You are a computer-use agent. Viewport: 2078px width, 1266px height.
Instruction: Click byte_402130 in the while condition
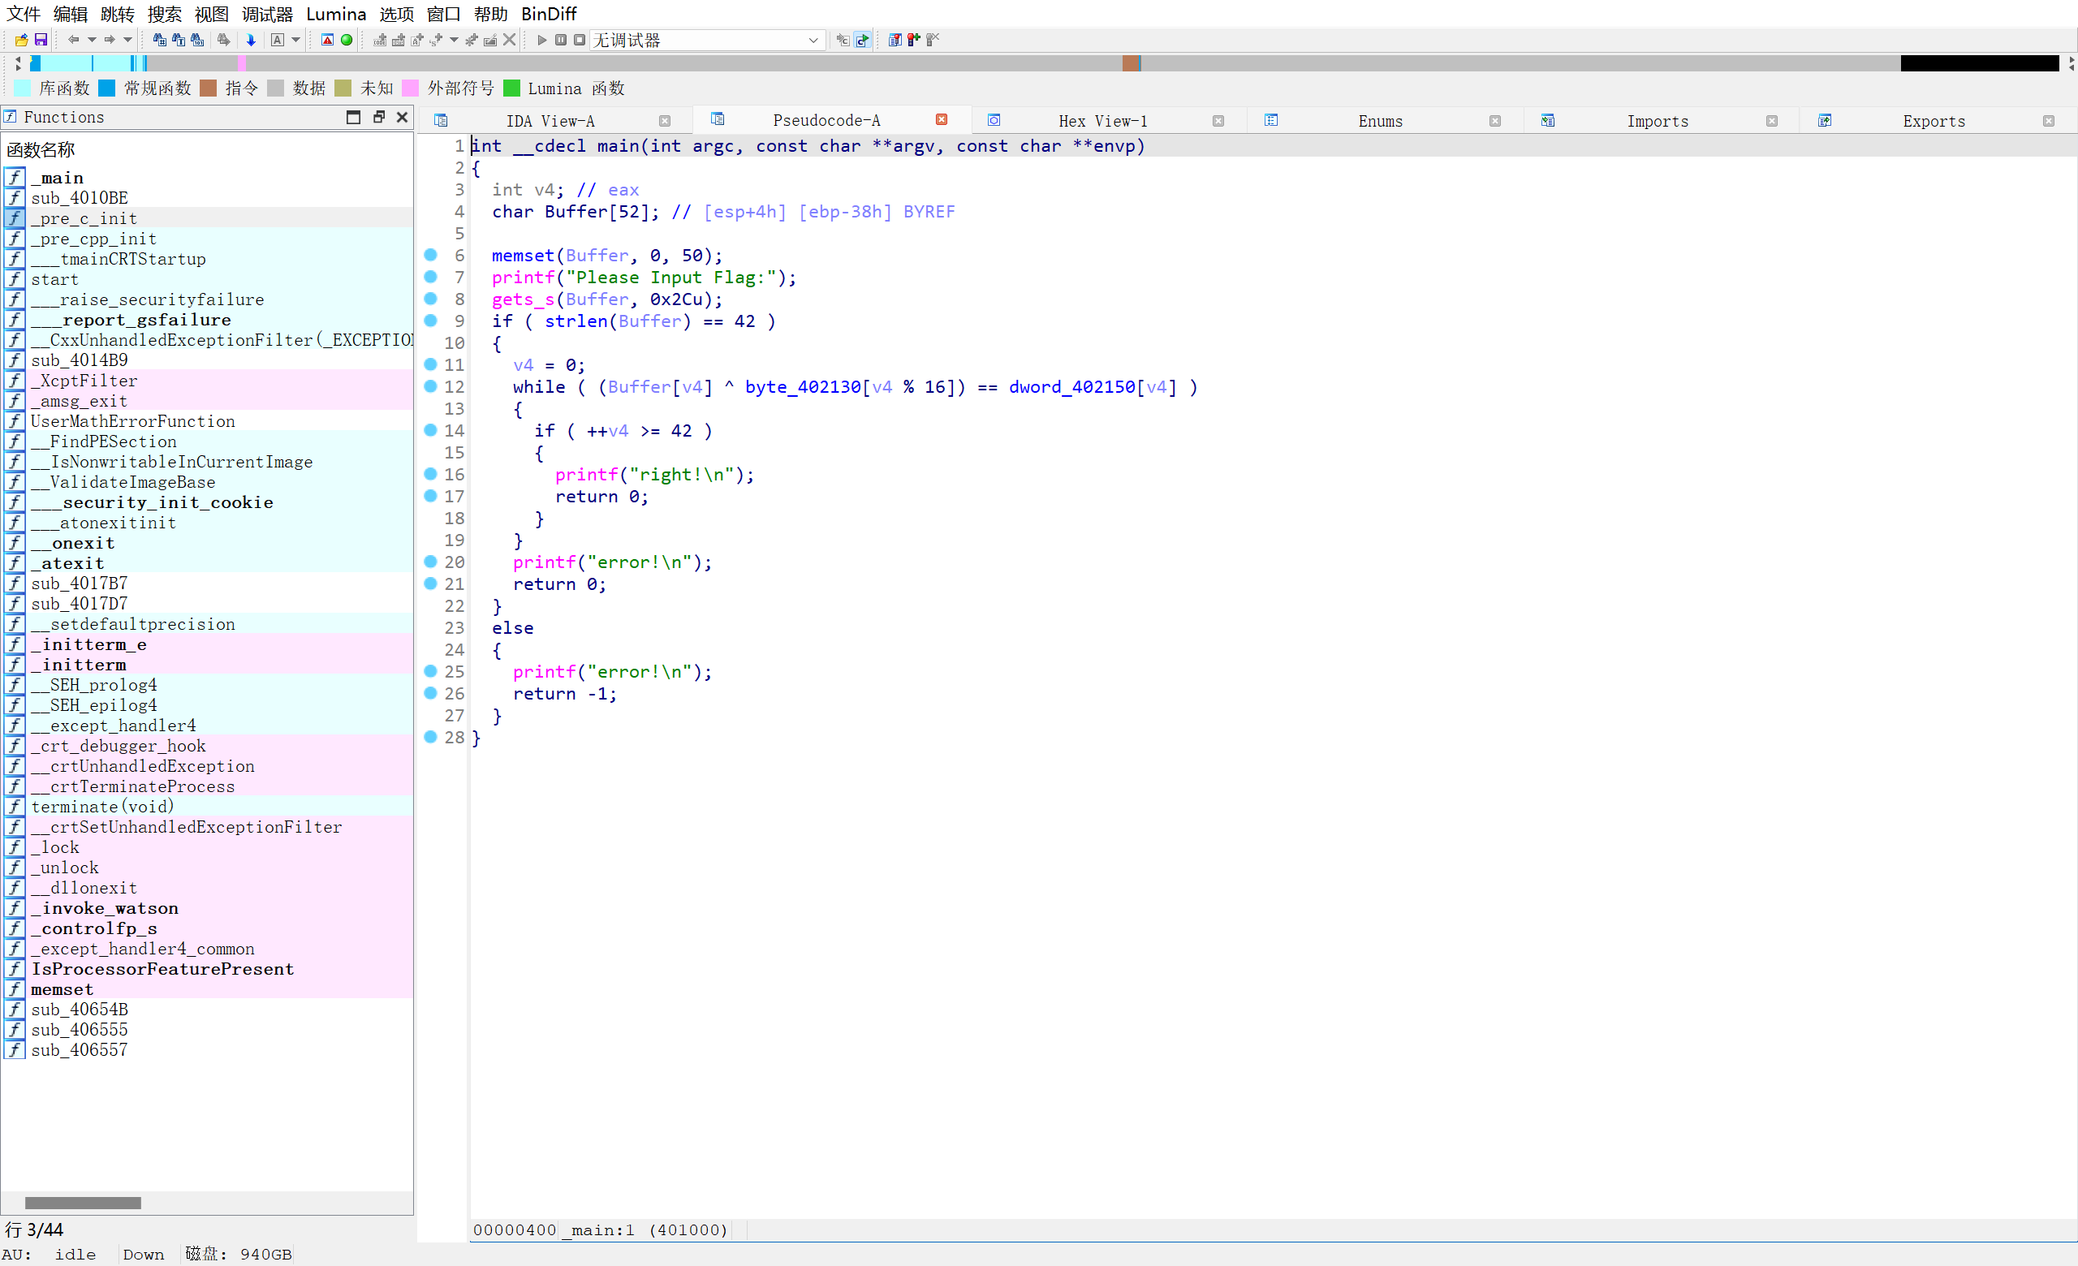pyautogui.click(x=803, y=387)
